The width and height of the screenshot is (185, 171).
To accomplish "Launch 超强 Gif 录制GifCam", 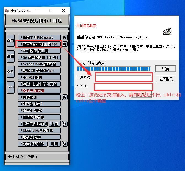I will (x=39, y=71).
